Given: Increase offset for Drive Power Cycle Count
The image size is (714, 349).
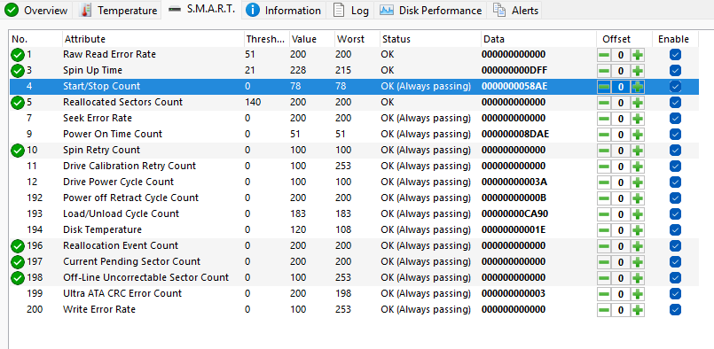Looking at the screenshot, I should [x=638, y=182].
